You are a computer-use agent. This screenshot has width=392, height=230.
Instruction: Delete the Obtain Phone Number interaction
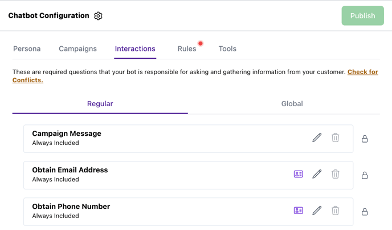(x=336, y=211)
